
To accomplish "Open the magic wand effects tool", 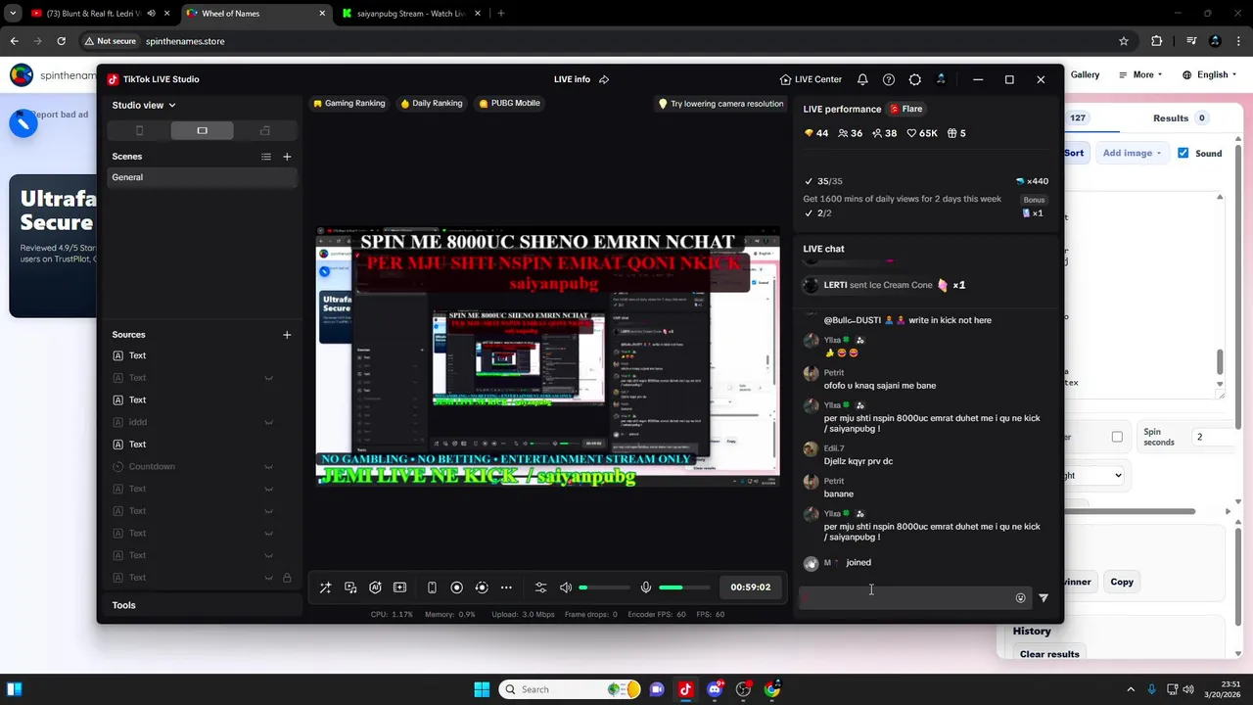I will coord(325,587).
